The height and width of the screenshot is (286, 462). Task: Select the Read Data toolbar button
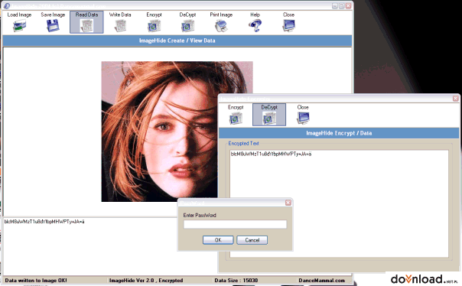[86, 22]
